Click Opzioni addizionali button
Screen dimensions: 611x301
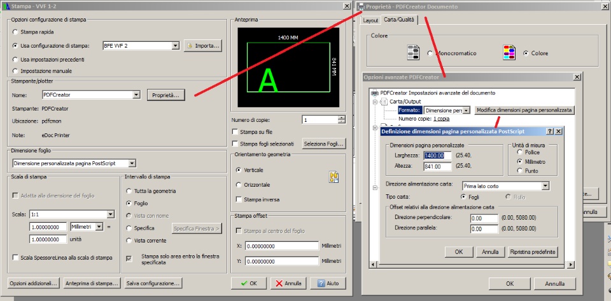click(34, 283)
